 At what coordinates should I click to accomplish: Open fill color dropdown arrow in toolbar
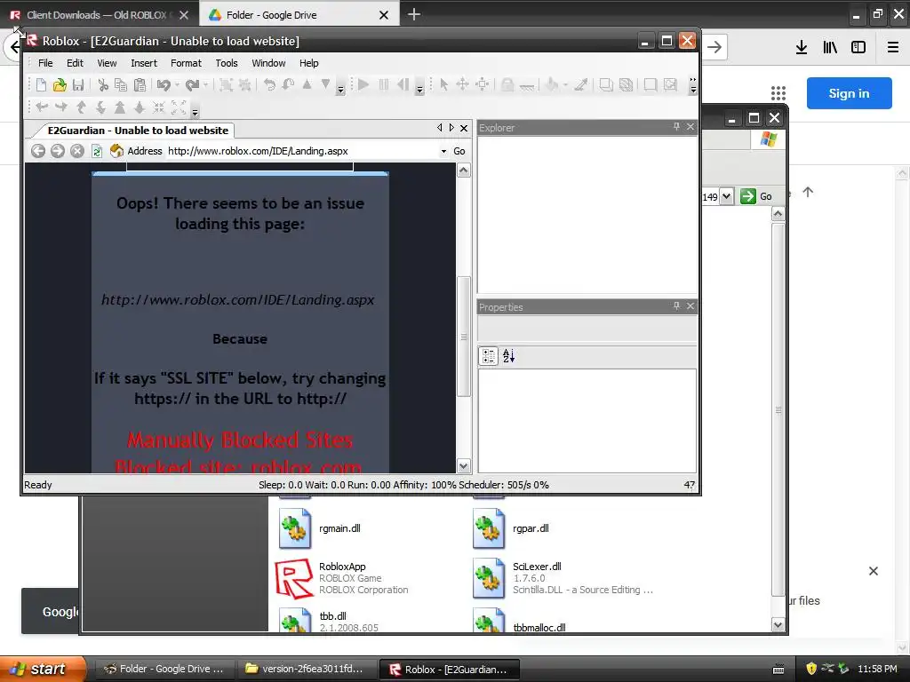pyautogui.click(x=565, y=85)
